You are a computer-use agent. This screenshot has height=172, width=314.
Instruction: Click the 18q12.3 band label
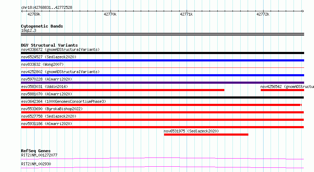29,30
